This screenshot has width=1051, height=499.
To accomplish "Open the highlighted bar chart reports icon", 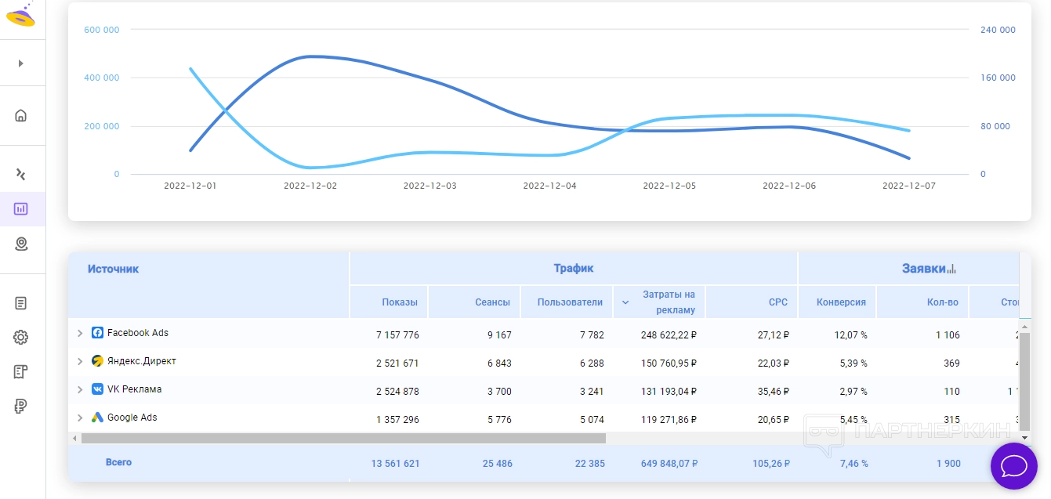I will (21, 209).
